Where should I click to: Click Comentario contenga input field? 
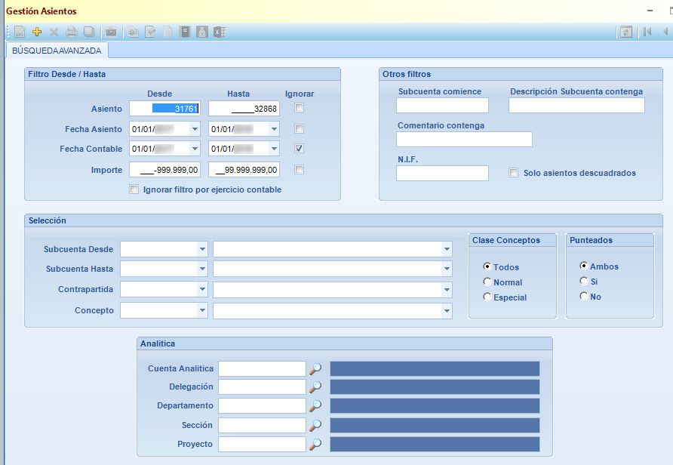coord(464,139)
